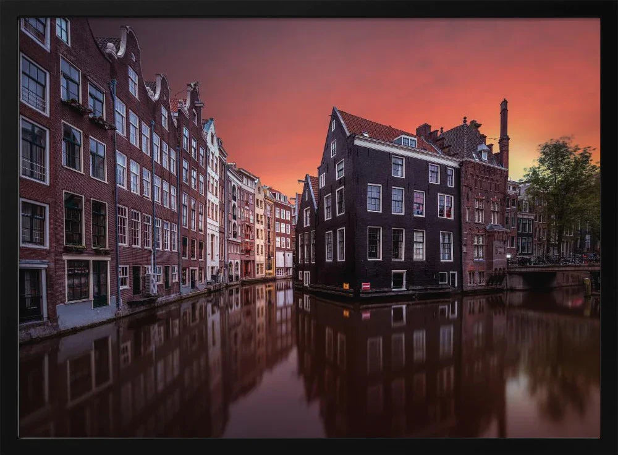Click the white-framed basement window of the dark house
This screenshot has width=618, height=455.
click(399, 280)
